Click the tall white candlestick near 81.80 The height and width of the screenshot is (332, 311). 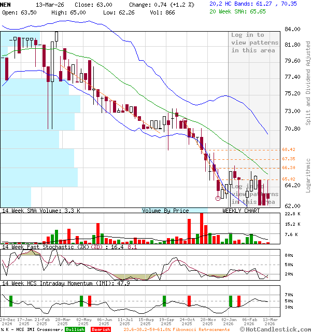(56, 37)
